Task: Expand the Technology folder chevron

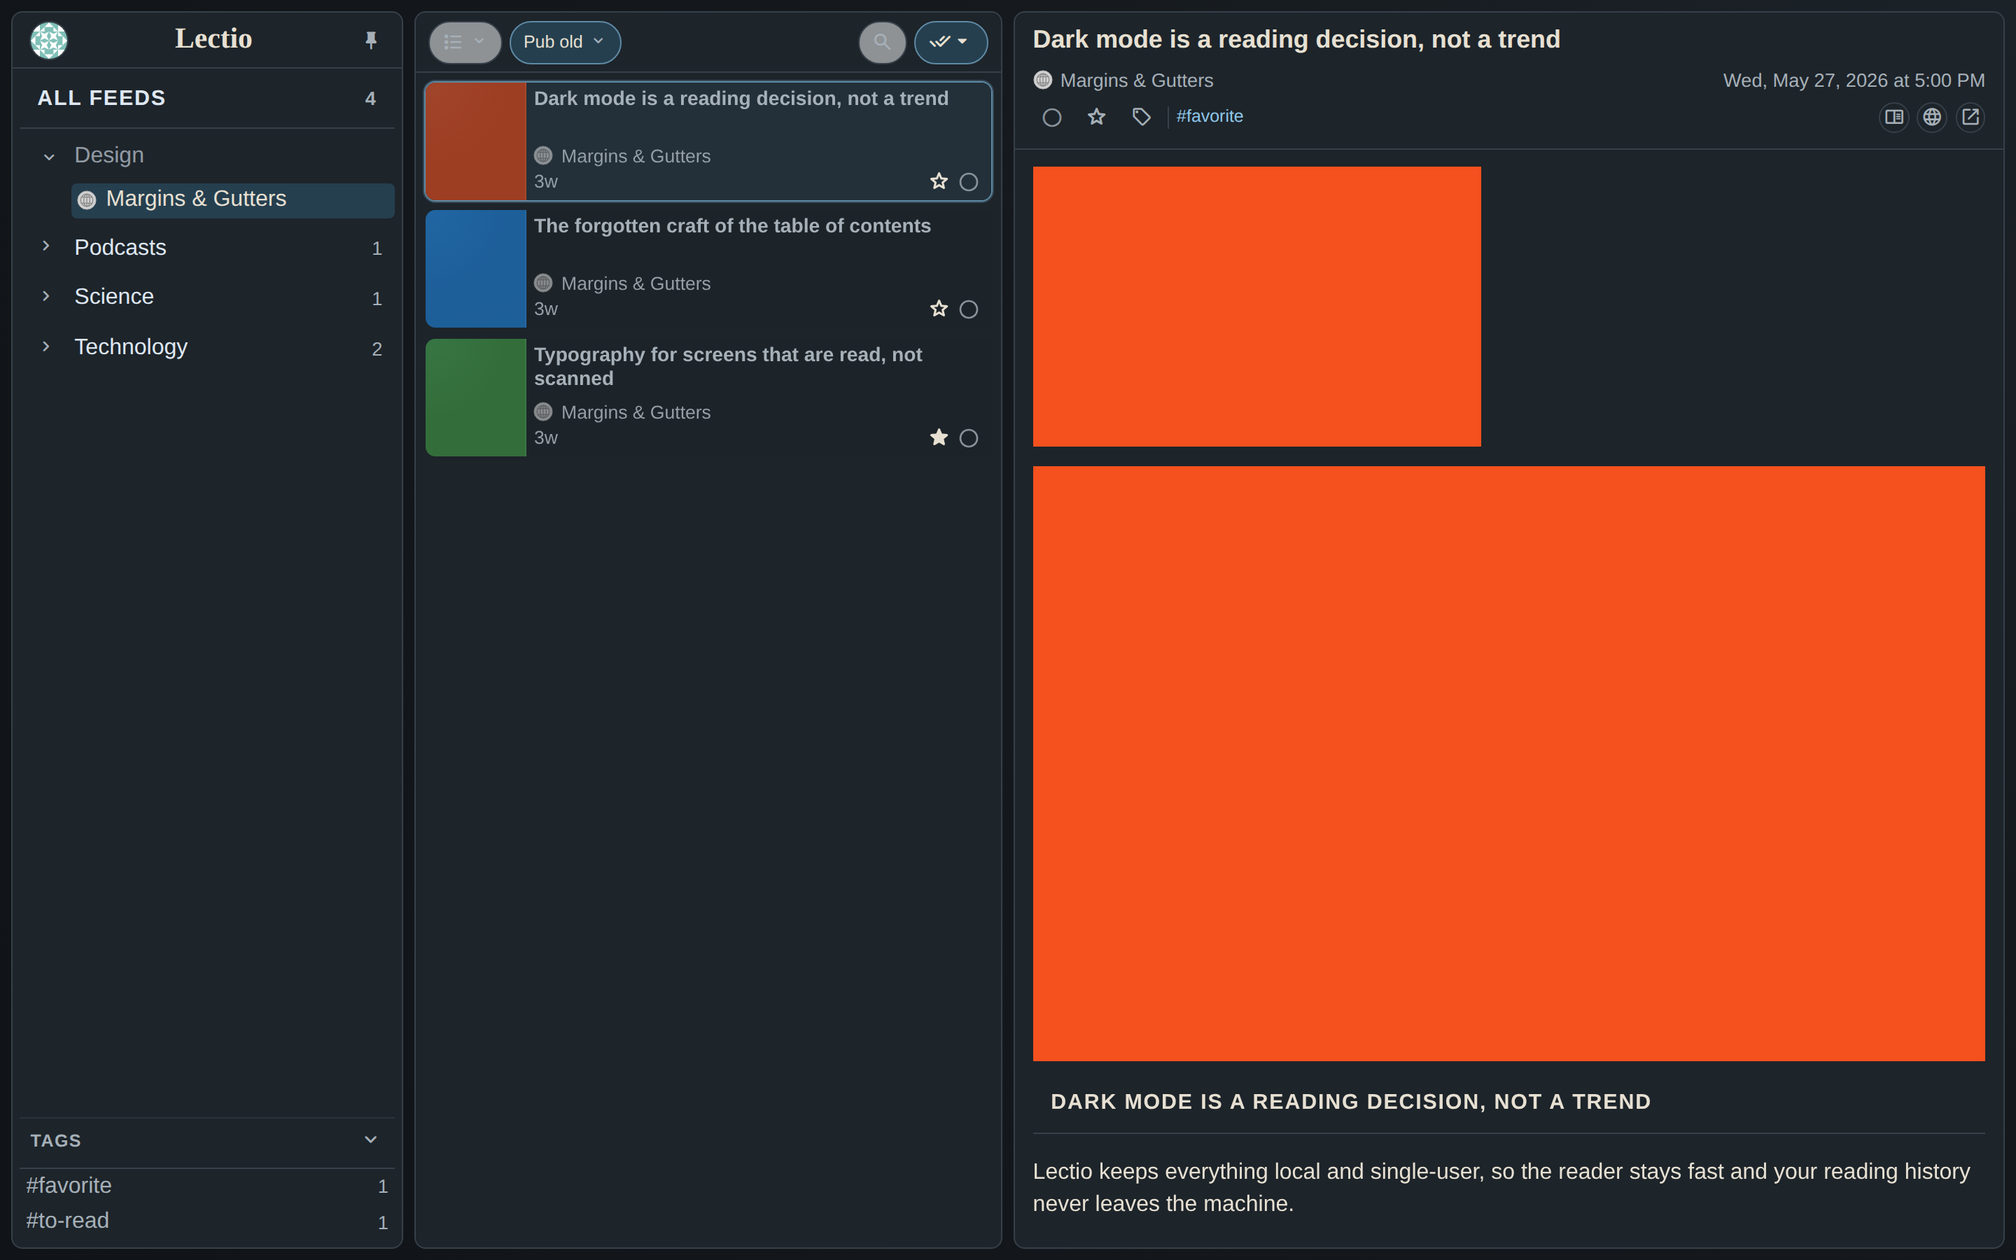Action: click(x=45, y=346)
